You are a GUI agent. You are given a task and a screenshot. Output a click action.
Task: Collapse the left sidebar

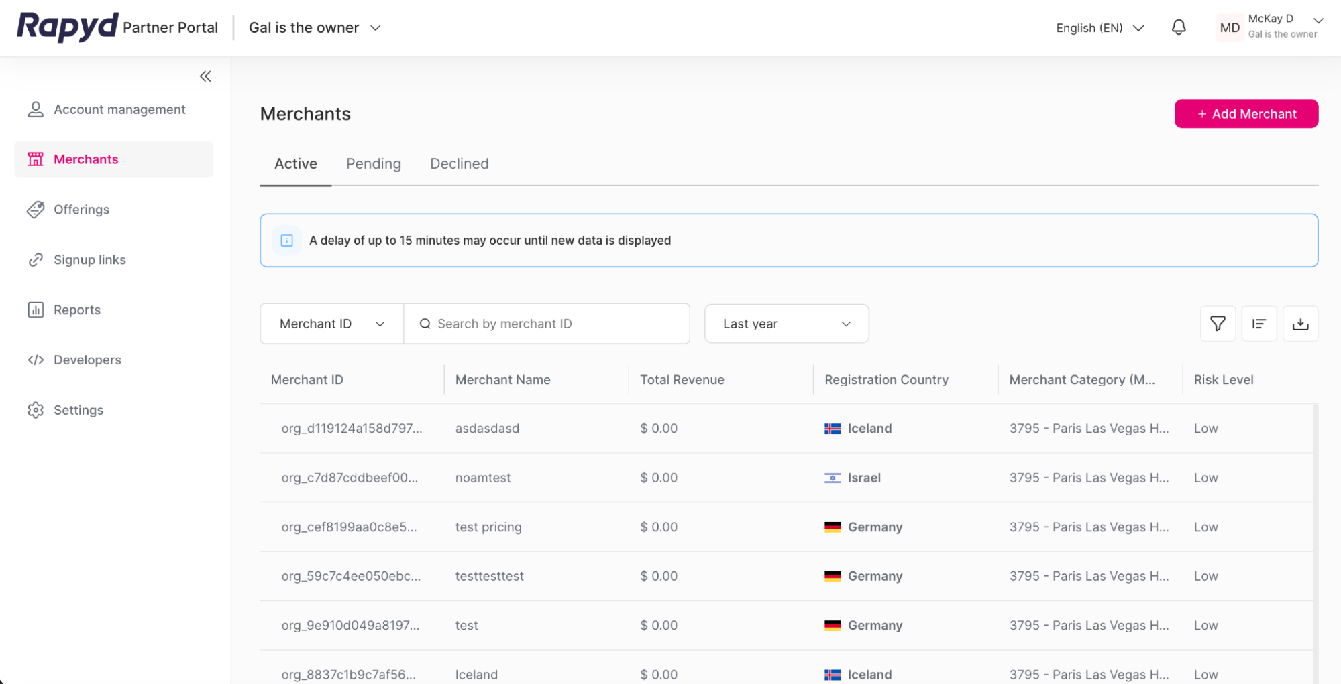(x=205, y=76)
